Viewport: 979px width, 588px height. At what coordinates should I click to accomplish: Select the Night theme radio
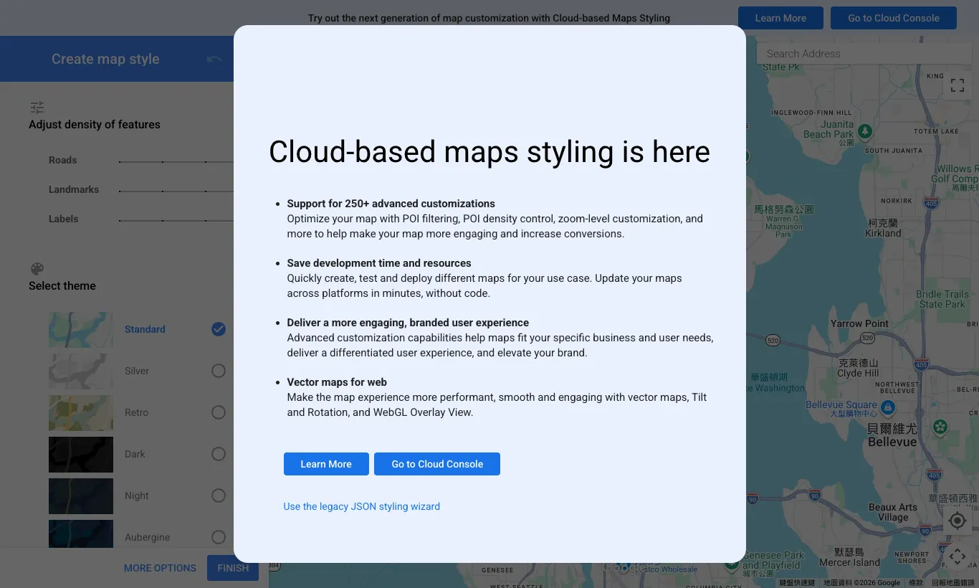[219, 495]
